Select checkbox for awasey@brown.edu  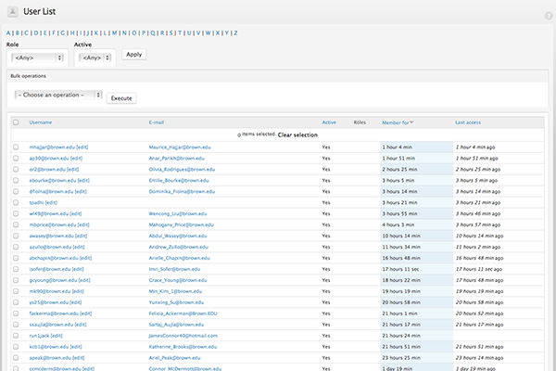click(16, 236)
